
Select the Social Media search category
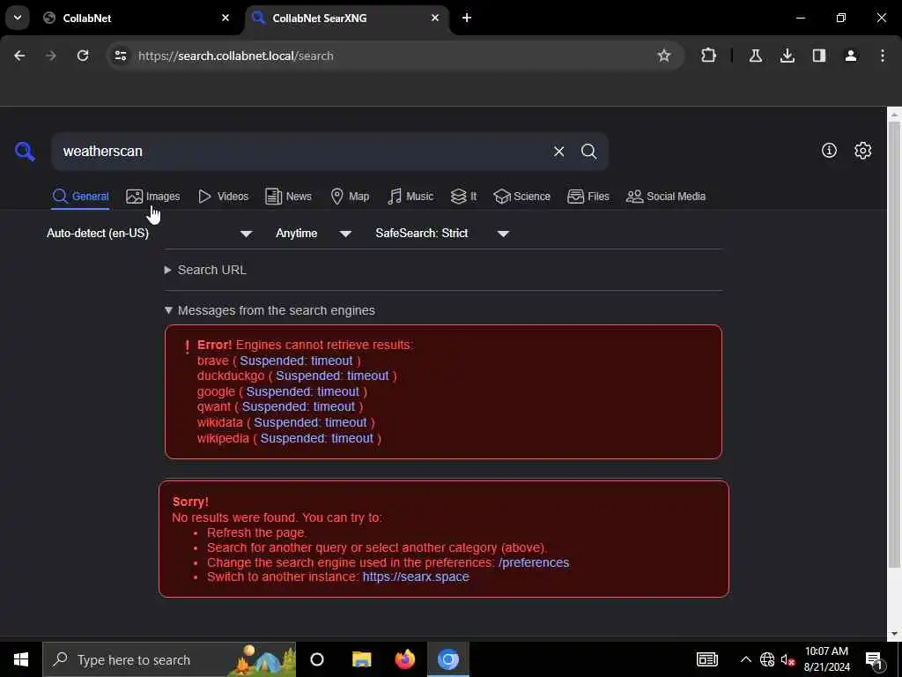click(666, 197)
